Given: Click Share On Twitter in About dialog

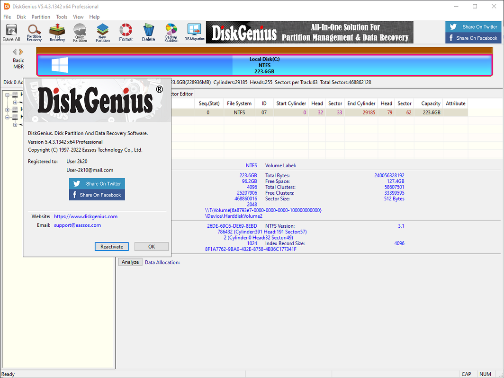Looking at the screenshot, I should click(97, 184).
